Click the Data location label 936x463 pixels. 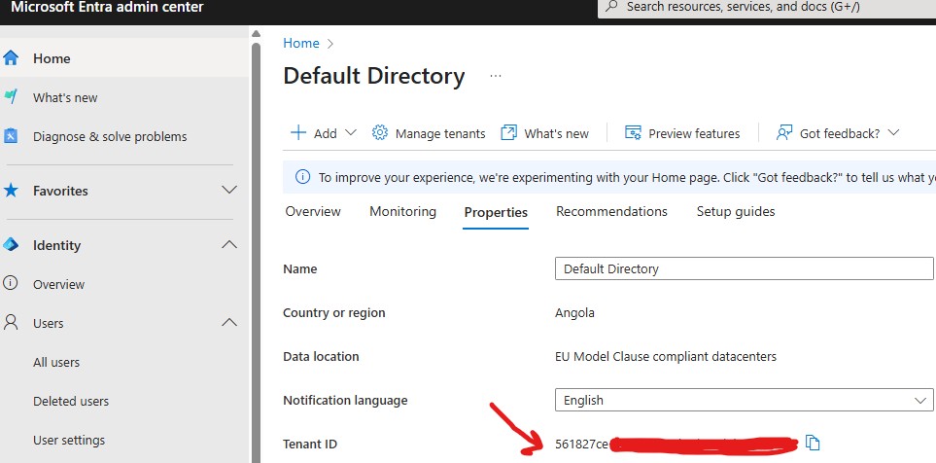pos(321,357)
